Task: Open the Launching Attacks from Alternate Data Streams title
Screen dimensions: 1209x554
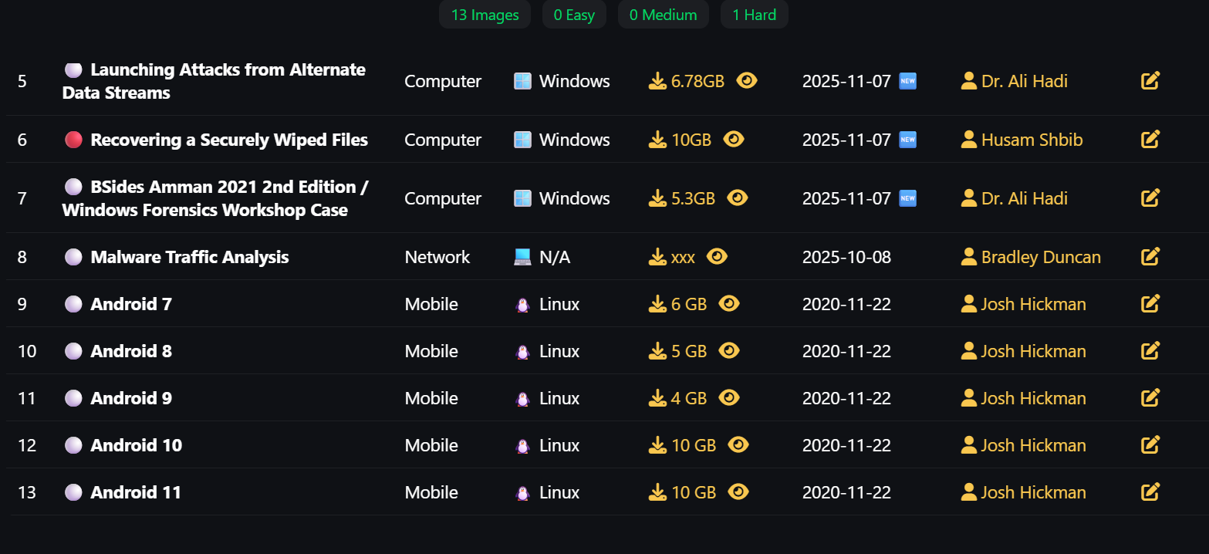Action: point(215,81)
